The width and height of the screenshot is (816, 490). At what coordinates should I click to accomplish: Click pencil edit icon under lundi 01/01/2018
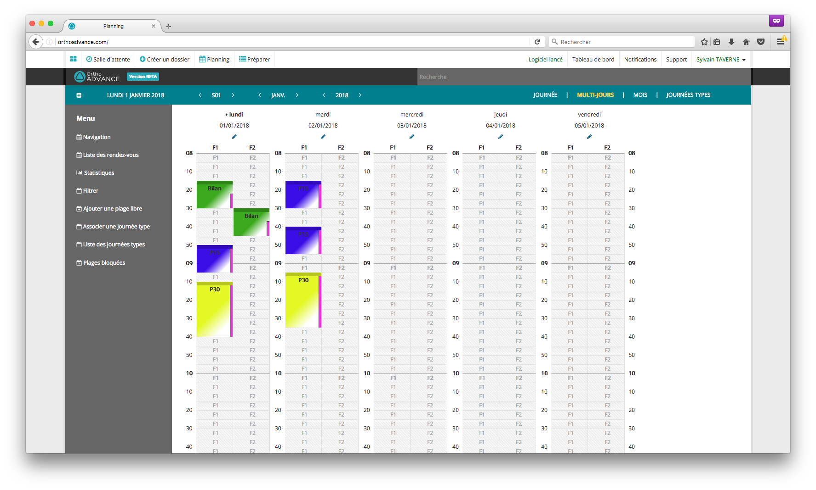(234, 137)
